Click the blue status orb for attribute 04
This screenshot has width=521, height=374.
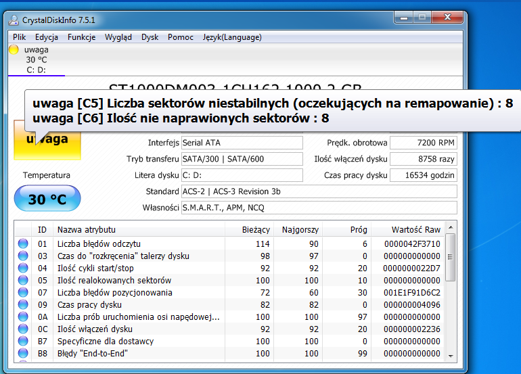click(23, 268)
